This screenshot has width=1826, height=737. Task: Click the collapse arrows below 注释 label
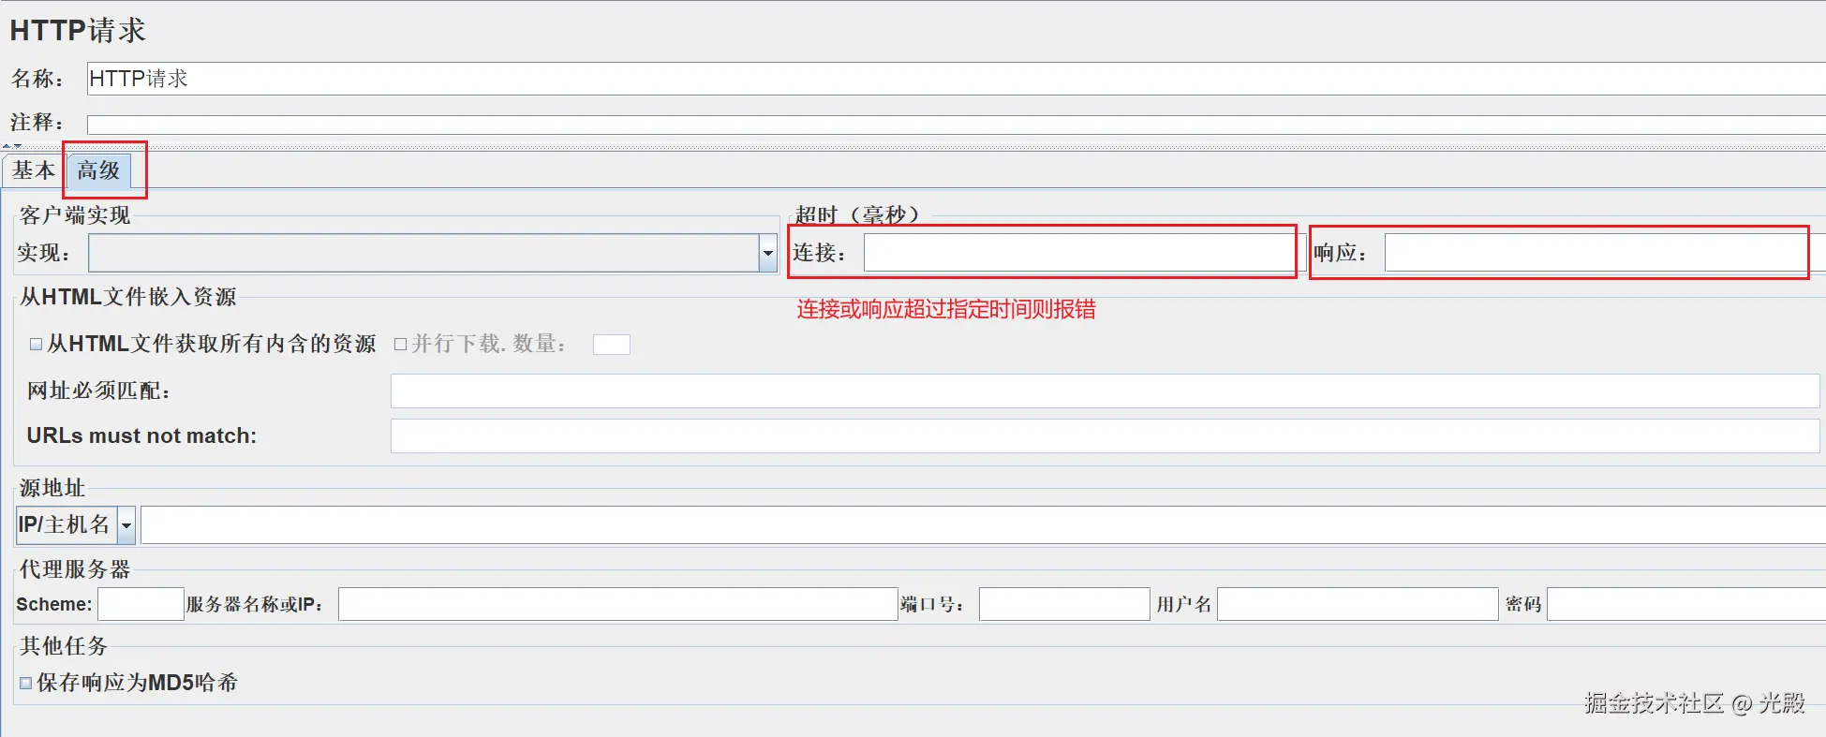(x=12, y=146)
